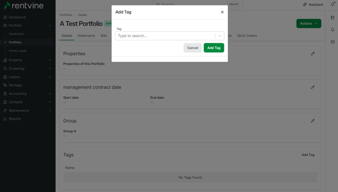Click the envelope icon in right rail
The height and width of the screenshot is (192, 338).
point(332,42)
